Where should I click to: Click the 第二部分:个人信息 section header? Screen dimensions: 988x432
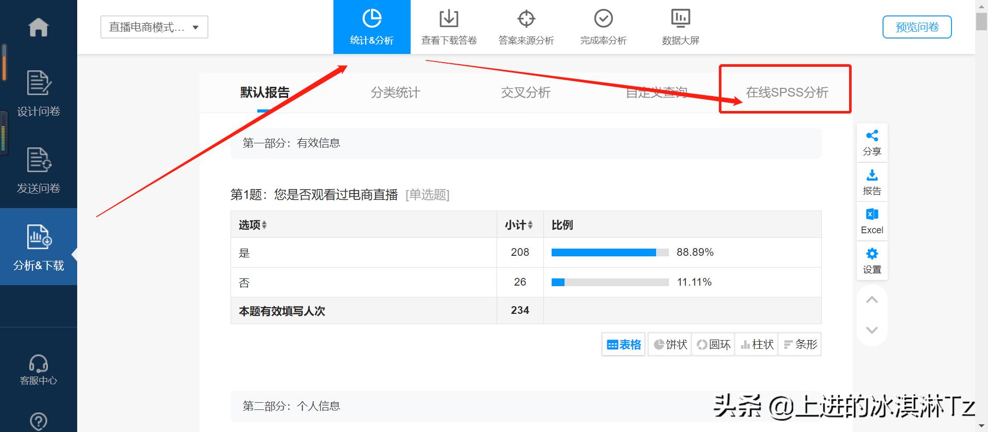click(526, 406)
